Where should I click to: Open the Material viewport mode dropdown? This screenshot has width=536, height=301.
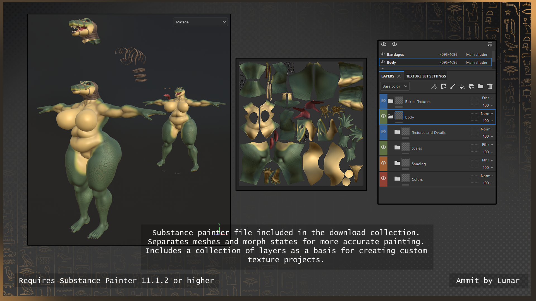pyautogui.click(x=201, y=22)
